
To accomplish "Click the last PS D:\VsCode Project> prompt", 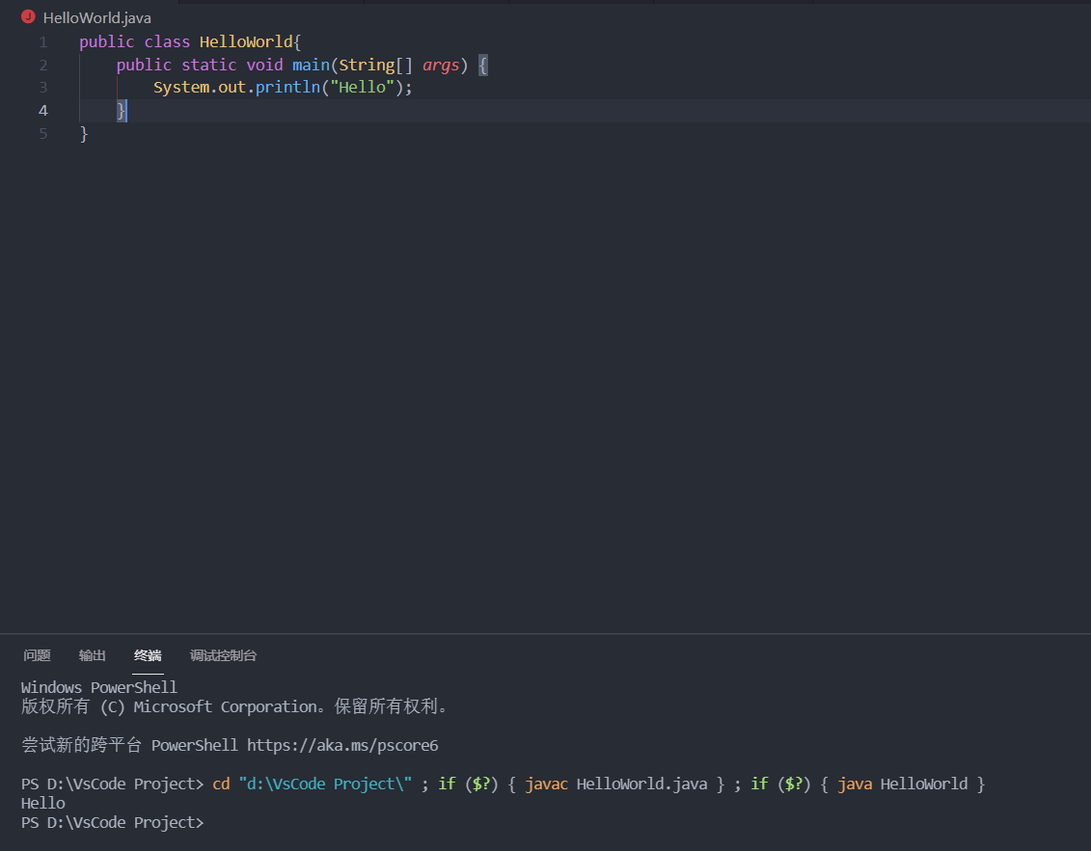I will (112, 822).
